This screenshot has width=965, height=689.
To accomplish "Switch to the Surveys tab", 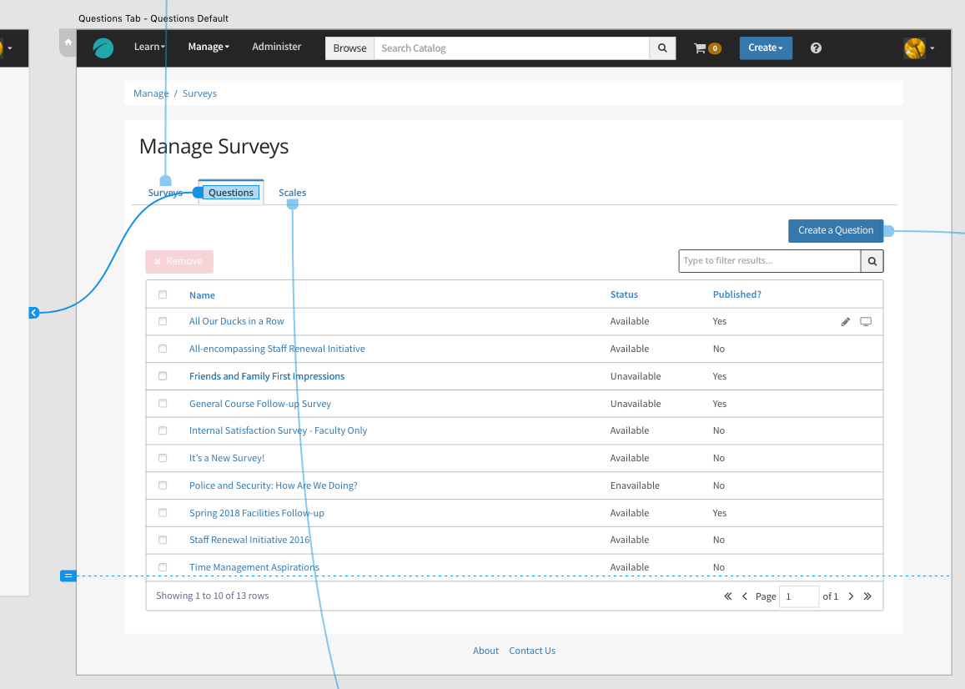I will coord(165,193).
